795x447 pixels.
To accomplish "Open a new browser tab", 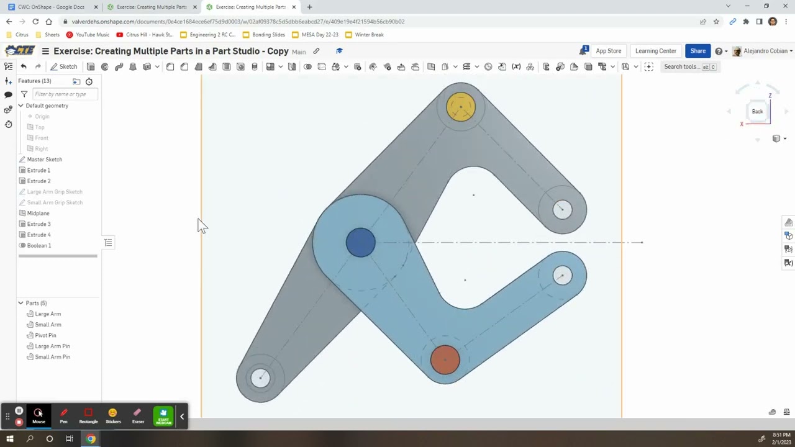I will point(309,7).
